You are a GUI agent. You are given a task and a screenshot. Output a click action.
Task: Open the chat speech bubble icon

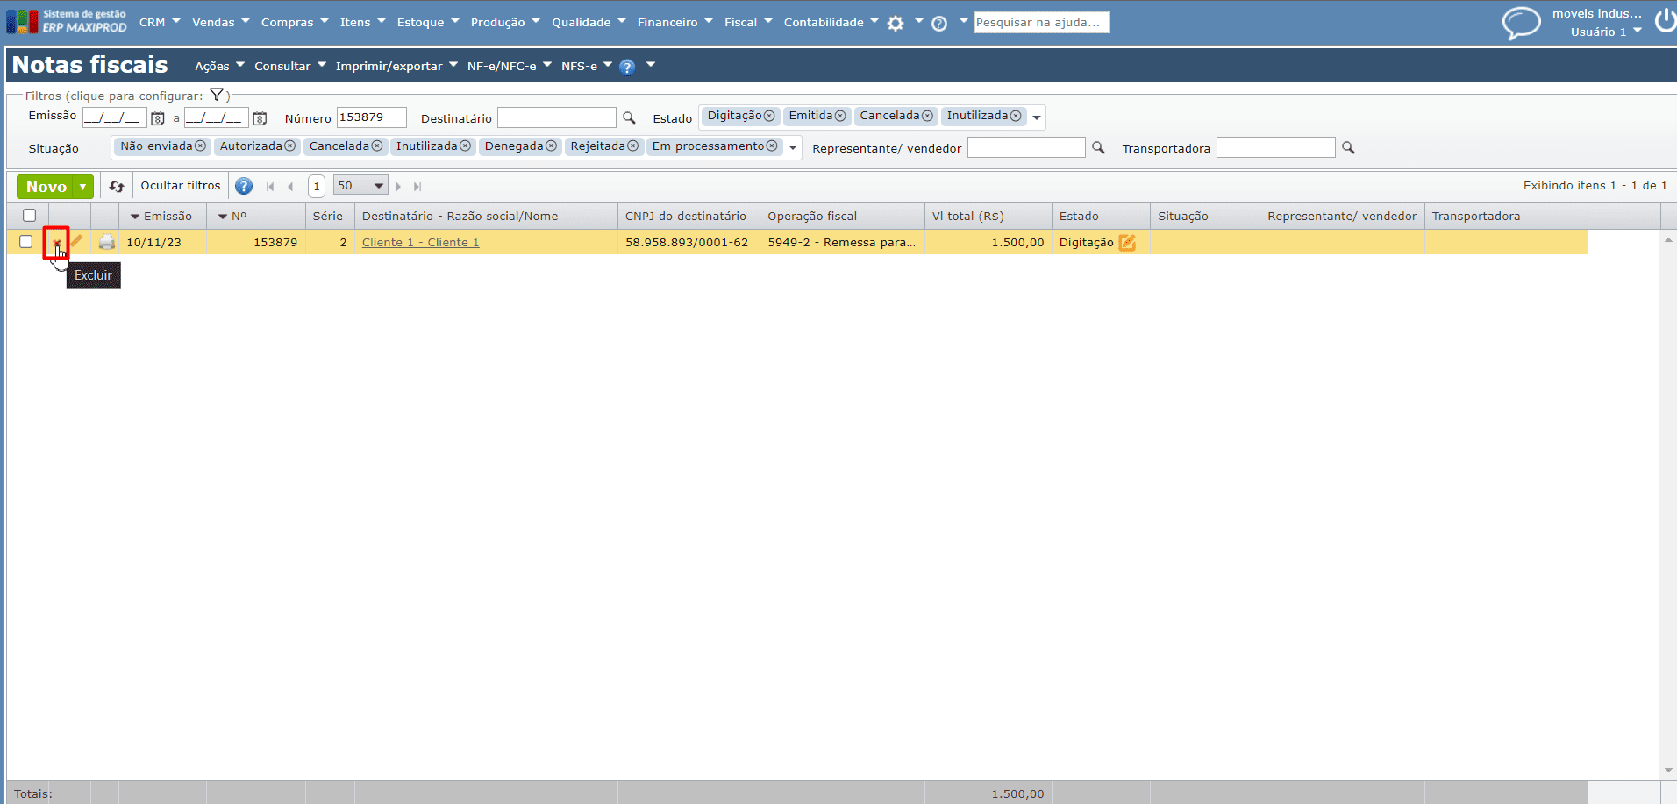(x=1521, y=23)
